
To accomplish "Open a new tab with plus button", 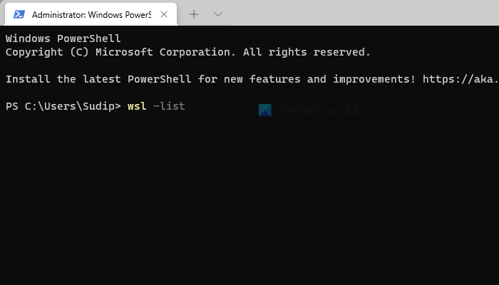I will (193, 14).
